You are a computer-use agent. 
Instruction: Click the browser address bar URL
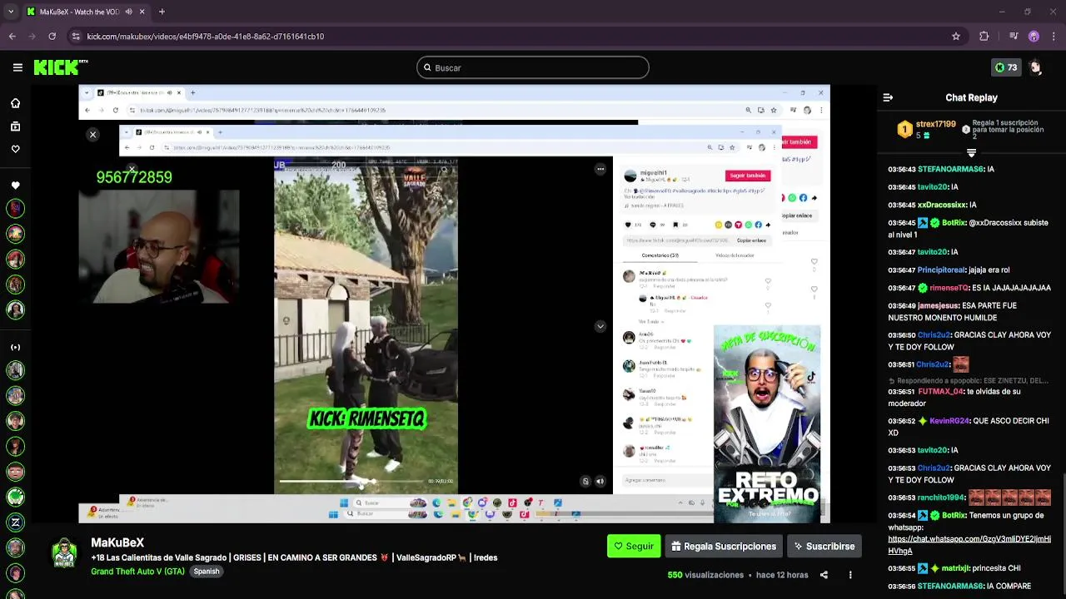[206, 37]
